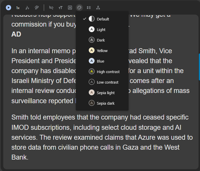Select the Default theme
Image resolution: width=200 pixels, height=171 pixels.
point(102,19)
